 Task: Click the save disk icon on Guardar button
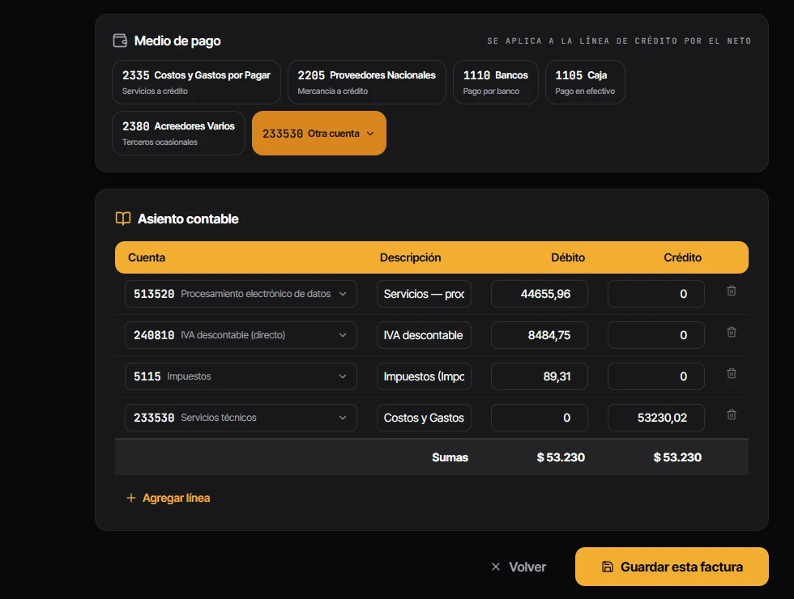607,567
